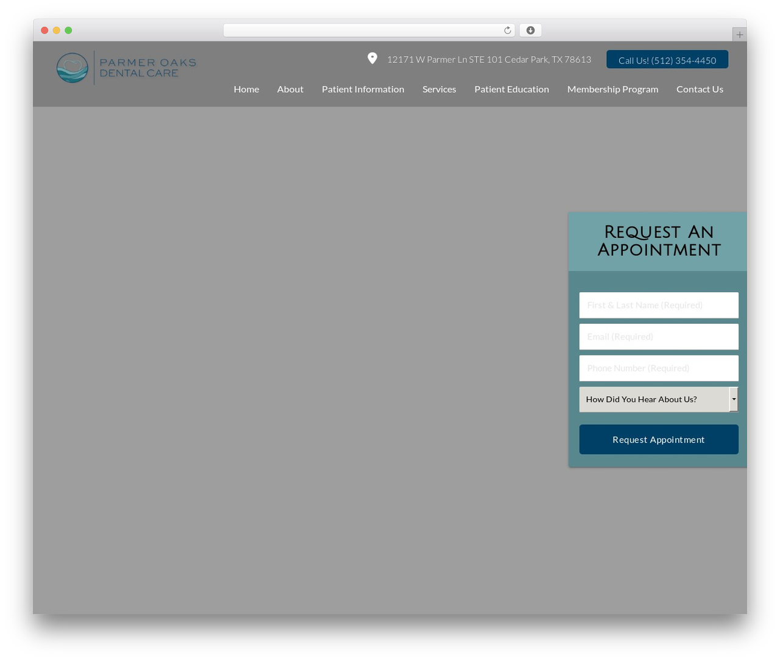This screenshot has width=780, height=661.
Task: Open the Membership Program page
Action: (612, 89)
